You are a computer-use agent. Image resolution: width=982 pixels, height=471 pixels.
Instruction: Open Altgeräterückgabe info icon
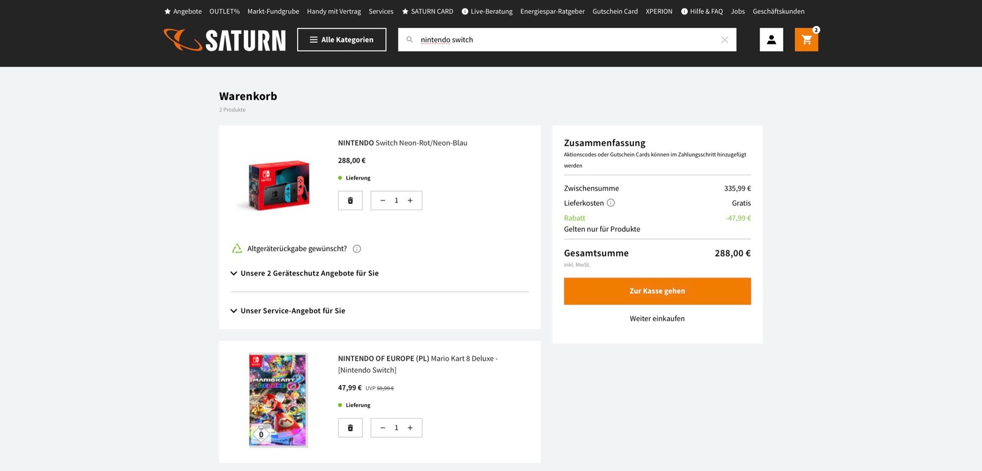coord(357,249)
